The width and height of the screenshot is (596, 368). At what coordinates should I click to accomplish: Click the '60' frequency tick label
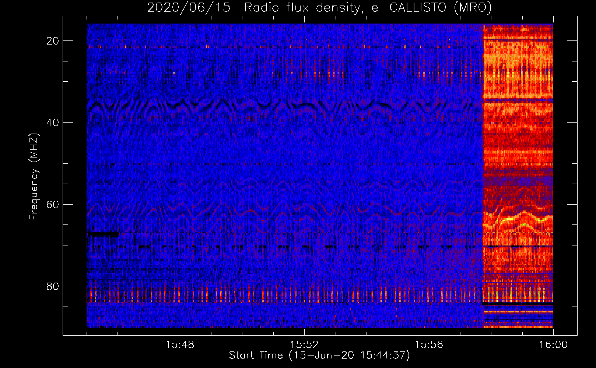(53, 204)
